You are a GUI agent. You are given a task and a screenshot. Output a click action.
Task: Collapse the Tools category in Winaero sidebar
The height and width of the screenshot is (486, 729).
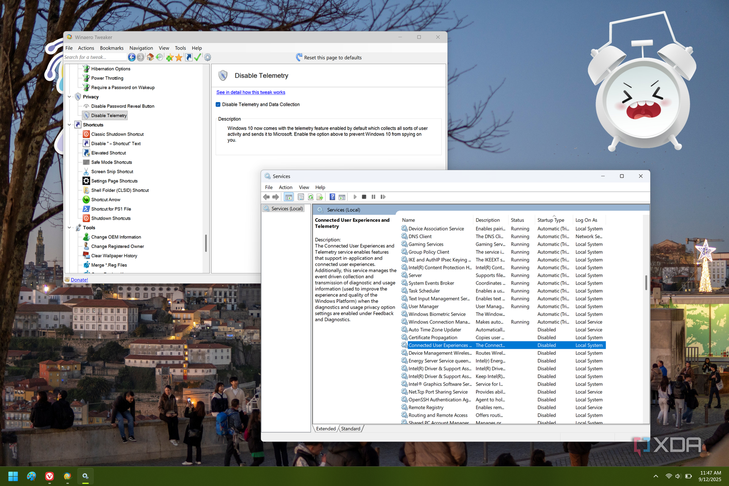coord(69,228)
